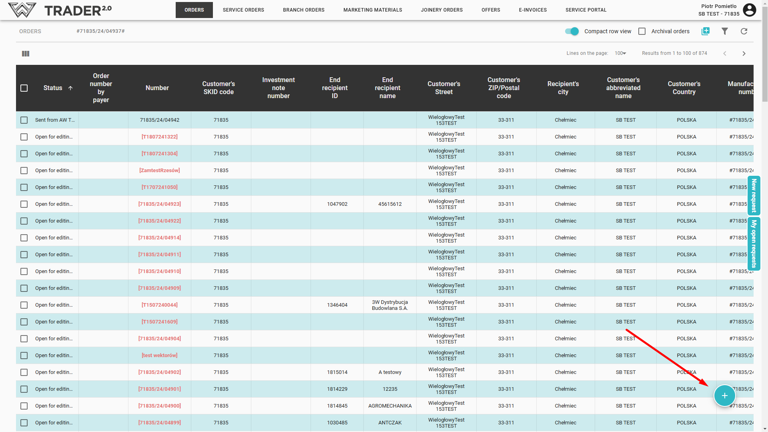Image resolution: width=768 pixels, height=432 pixels.
Task: Open the Service Orders tab
Action: [x=243, y=10]
